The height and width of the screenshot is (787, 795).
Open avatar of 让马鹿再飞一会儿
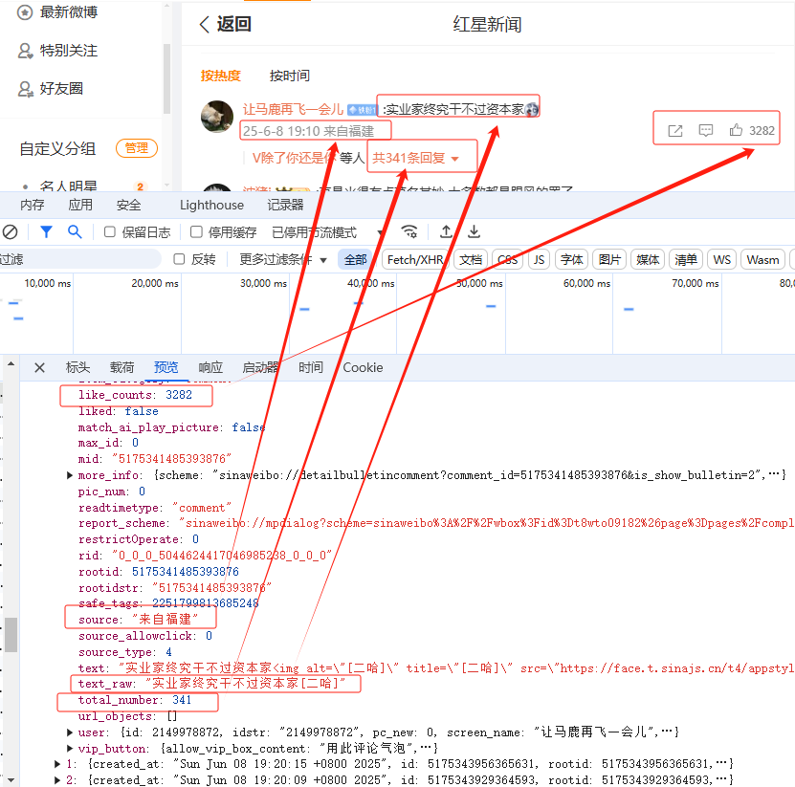pos(217,116)
